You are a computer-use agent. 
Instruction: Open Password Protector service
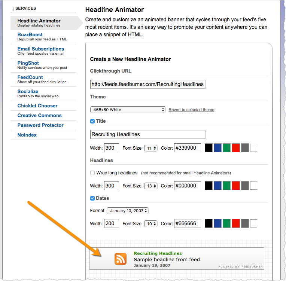coord(40,125)
